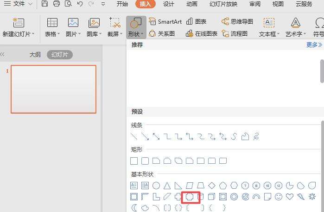This screenshot has height=212, width=324.
Task: Switch to the 幻灯片放映 tab
Action: [x=223, y=4]
